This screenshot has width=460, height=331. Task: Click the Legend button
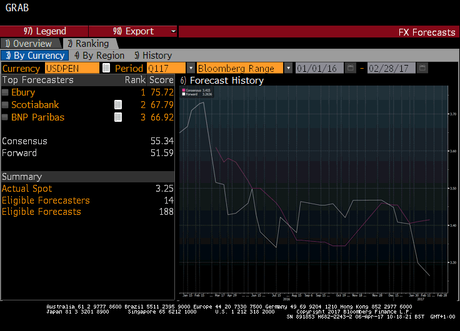click(44, 31)
